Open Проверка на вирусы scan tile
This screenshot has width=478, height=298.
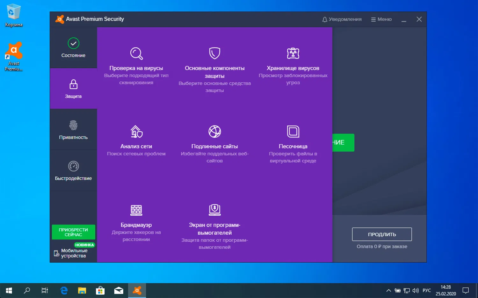136,53
